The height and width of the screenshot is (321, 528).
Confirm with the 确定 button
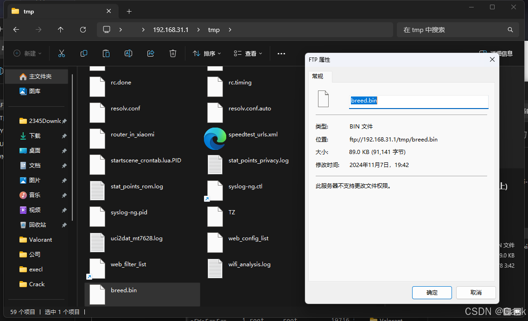[x=432, y=292]
